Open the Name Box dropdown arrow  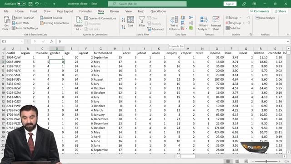pyautogui.click(x=22, y=41)
